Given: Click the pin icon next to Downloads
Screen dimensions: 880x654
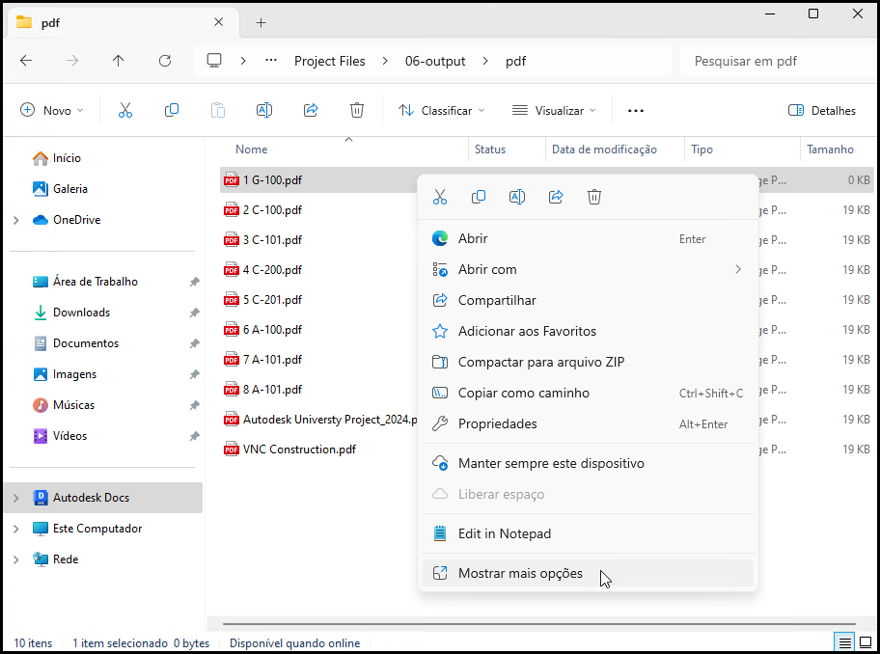Looking at the screenshot, I should point(194,313).
